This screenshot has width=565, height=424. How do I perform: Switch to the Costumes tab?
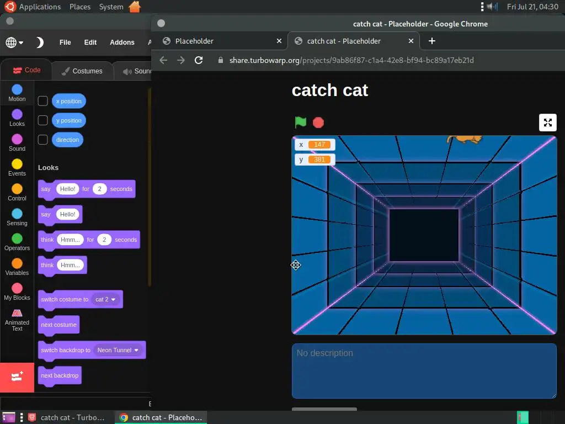[x=82, y=71]
